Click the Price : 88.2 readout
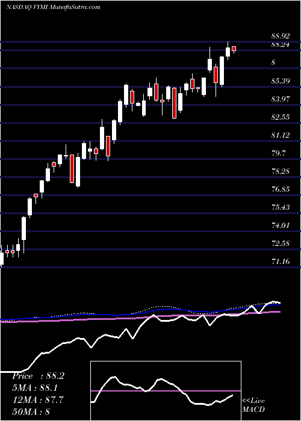Screen dimensions: 301x421 click(38, 376)
